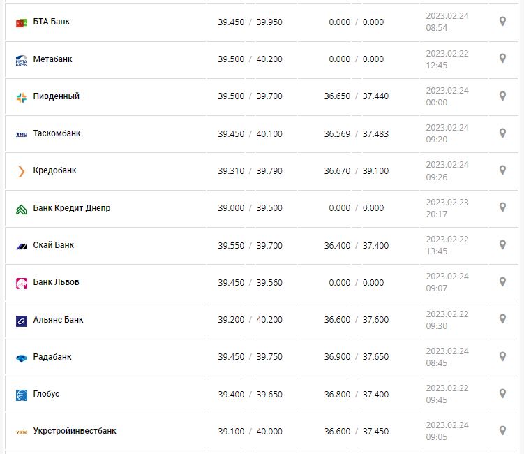Open Банк Кредит Днепр page

[71, 208]
